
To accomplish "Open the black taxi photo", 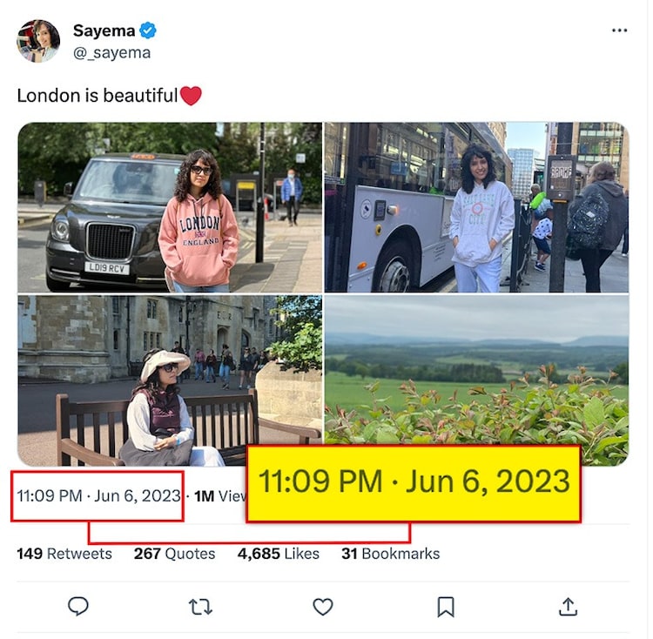I will click(x=170, y=207).
